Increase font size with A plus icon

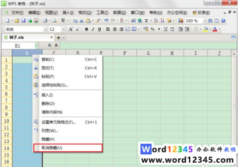[71, 29]
